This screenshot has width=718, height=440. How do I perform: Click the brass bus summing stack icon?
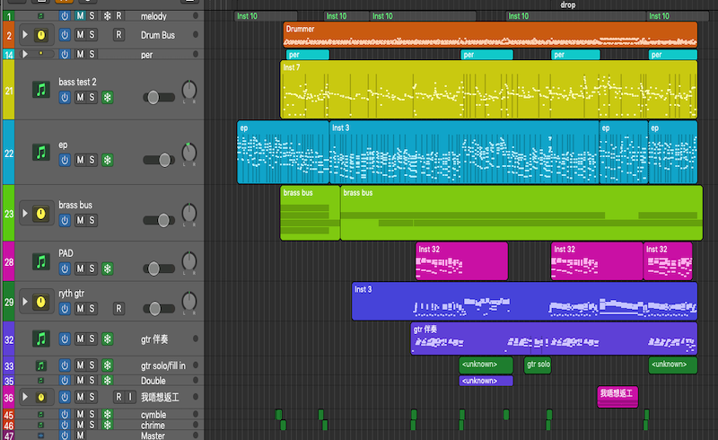pyautogui.click(x=40, y=214)
